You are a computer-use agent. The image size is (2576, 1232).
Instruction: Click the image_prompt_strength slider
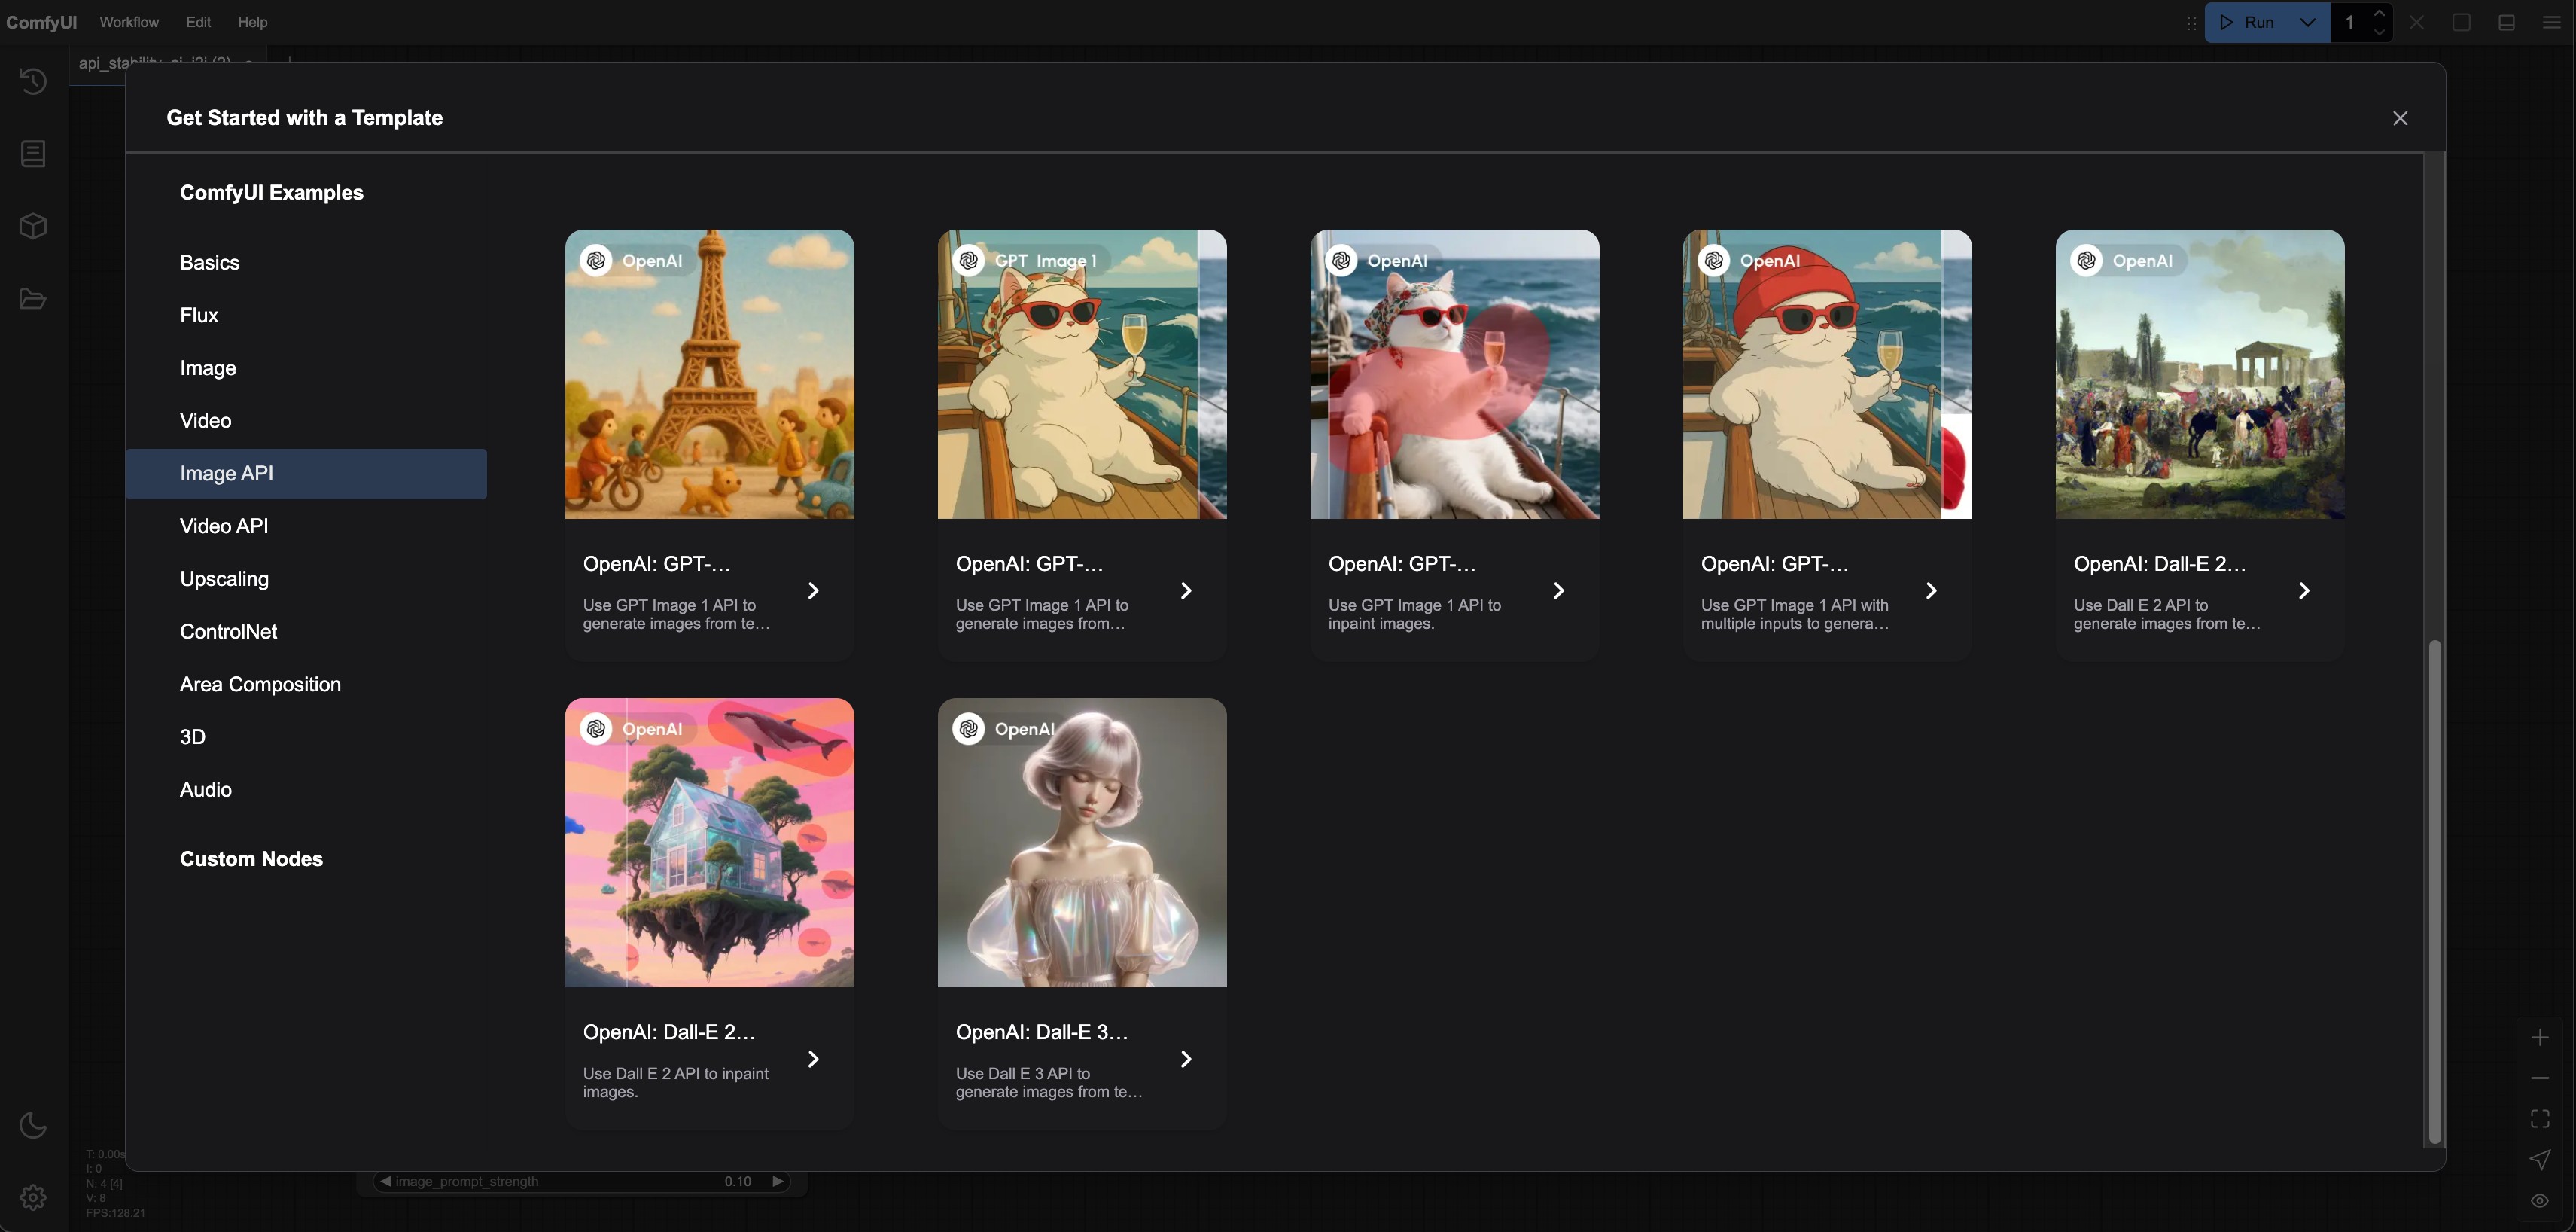click(580, 1182)
